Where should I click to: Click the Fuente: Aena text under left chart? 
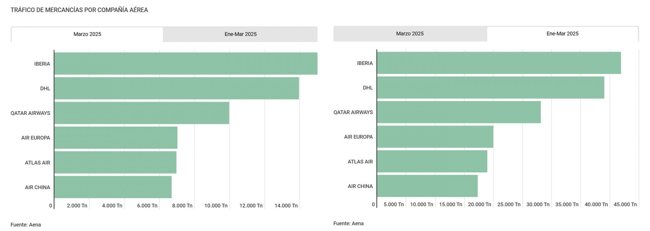click(26, 225)
